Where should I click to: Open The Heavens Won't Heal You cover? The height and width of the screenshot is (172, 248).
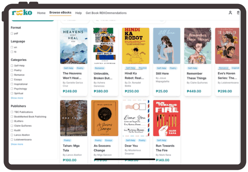point(74,46)
